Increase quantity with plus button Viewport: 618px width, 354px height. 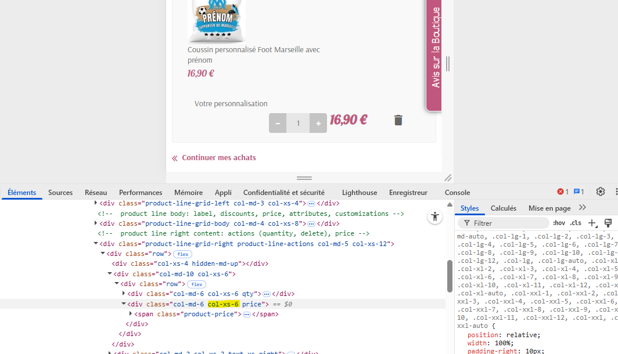(318, 123)
